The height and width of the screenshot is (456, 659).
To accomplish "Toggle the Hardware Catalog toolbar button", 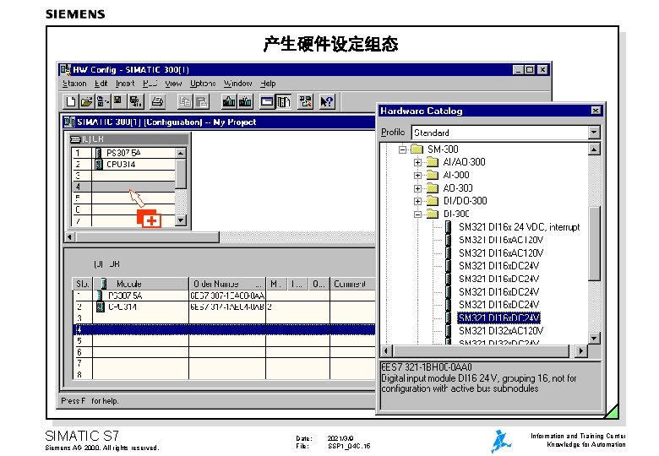I will click(x=284, y=101).
